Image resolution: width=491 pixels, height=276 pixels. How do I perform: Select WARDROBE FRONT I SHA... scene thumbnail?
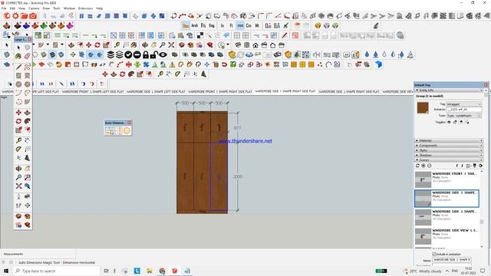423,179
